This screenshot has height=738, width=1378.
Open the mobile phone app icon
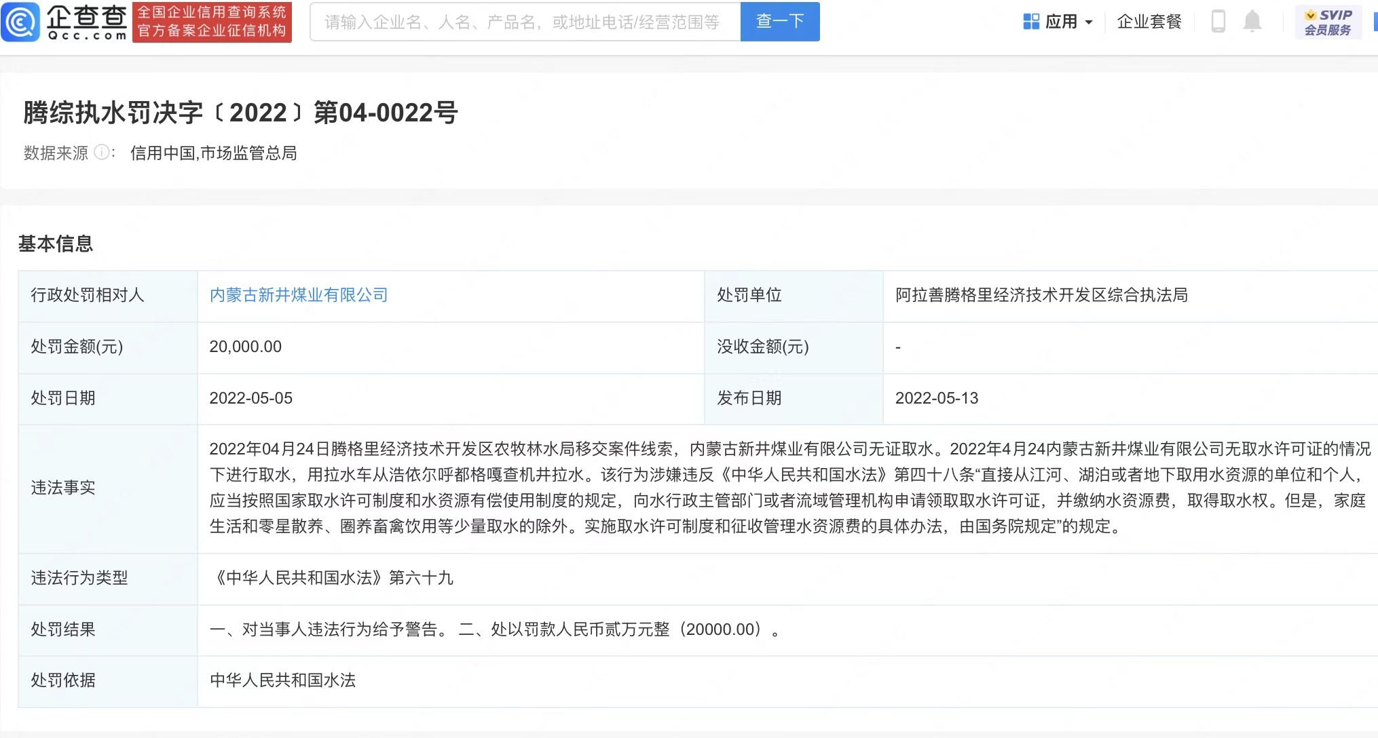click(x=1218, y=22)
